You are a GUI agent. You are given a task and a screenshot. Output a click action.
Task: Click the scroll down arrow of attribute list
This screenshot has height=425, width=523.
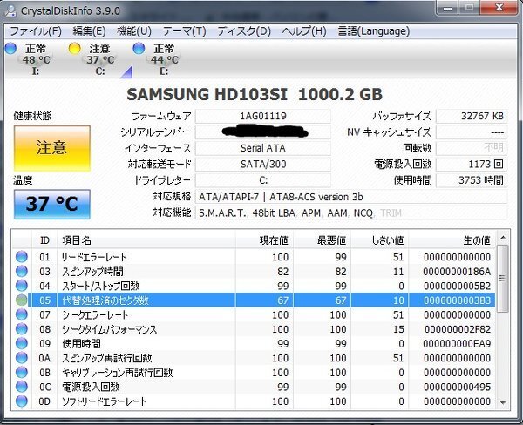coord(503,403)
